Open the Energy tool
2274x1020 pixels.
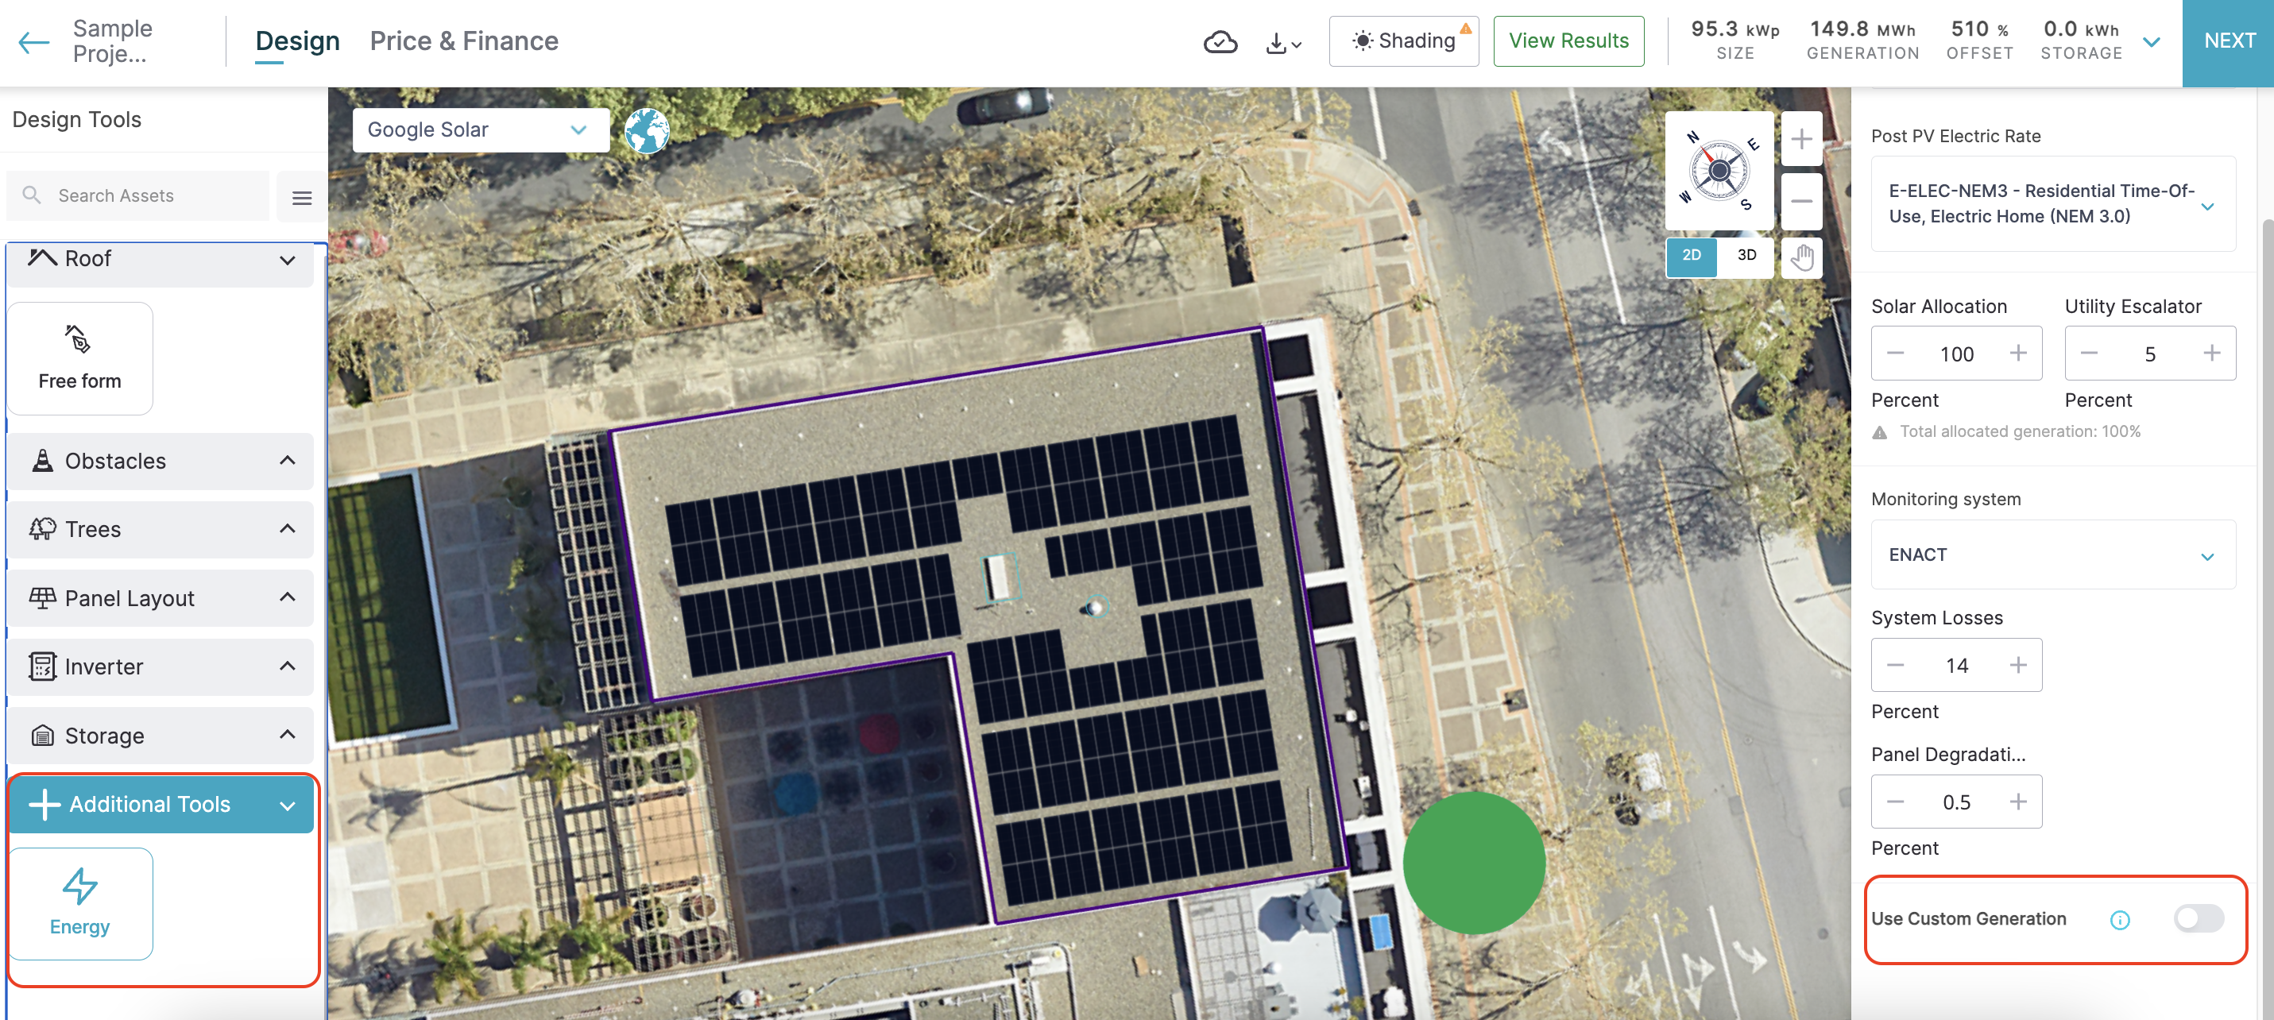(79, 903)
